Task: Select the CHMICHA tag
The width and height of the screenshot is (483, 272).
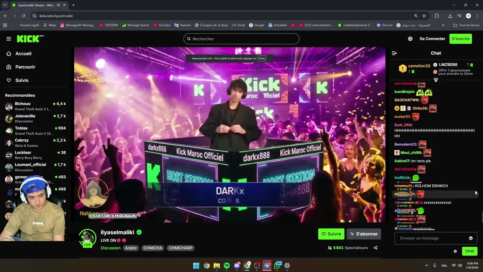Action: tap(152, 248)
